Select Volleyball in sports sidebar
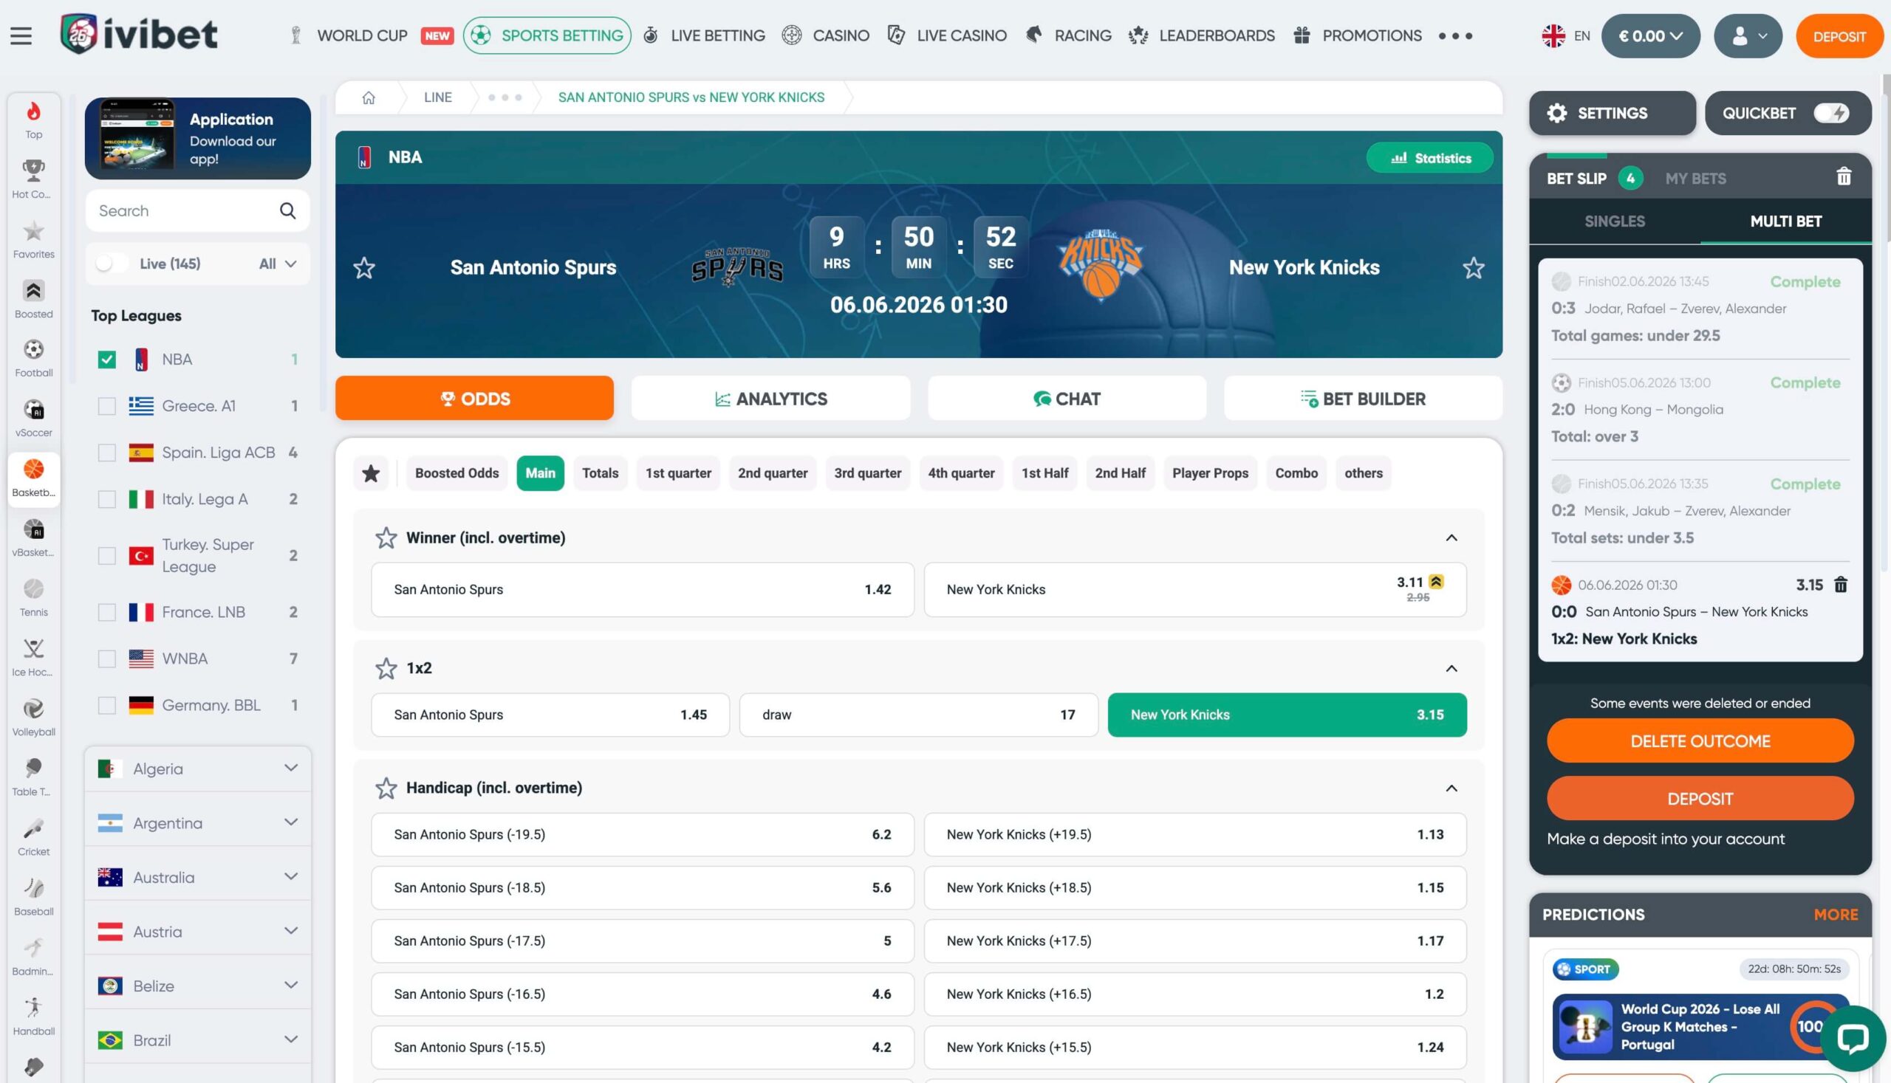1891x1083 pixels. (33, 718)
